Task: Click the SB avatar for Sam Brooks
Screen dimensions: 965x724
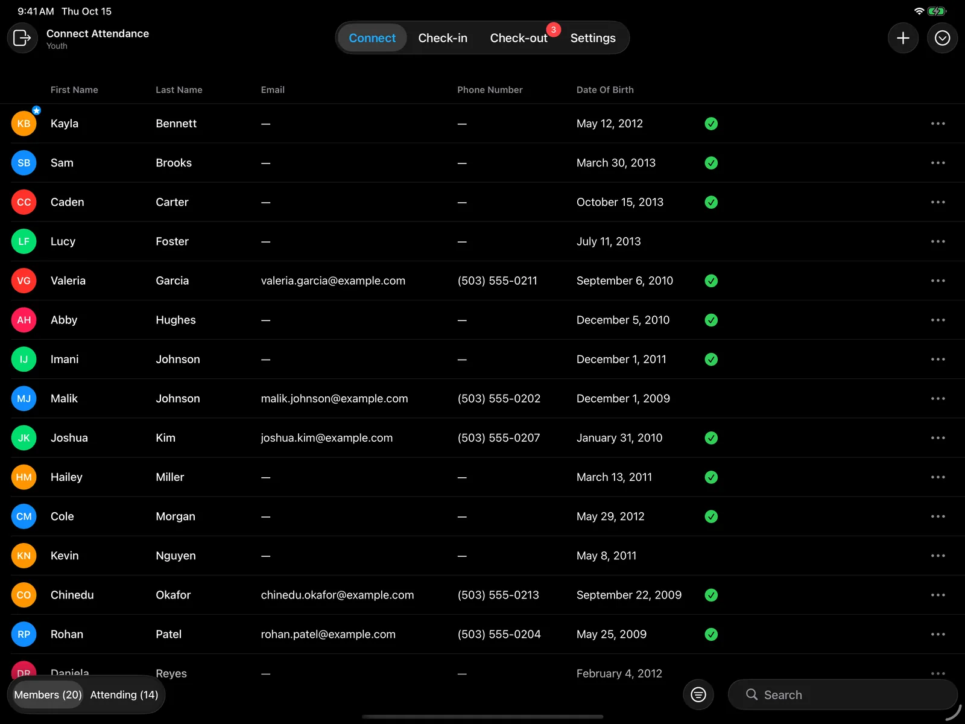Action: tap(24, 163)
